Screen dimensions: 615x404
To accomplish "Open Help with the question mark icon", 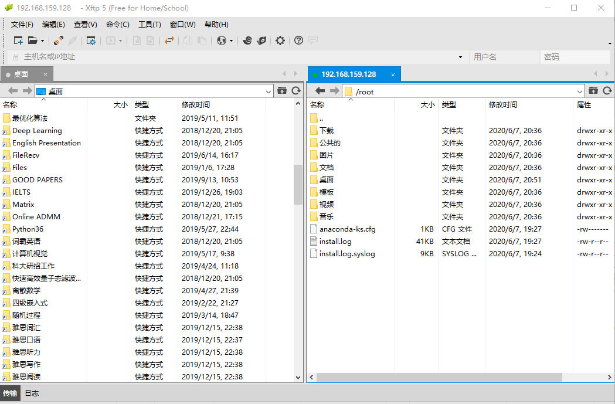I will point(298,40).
